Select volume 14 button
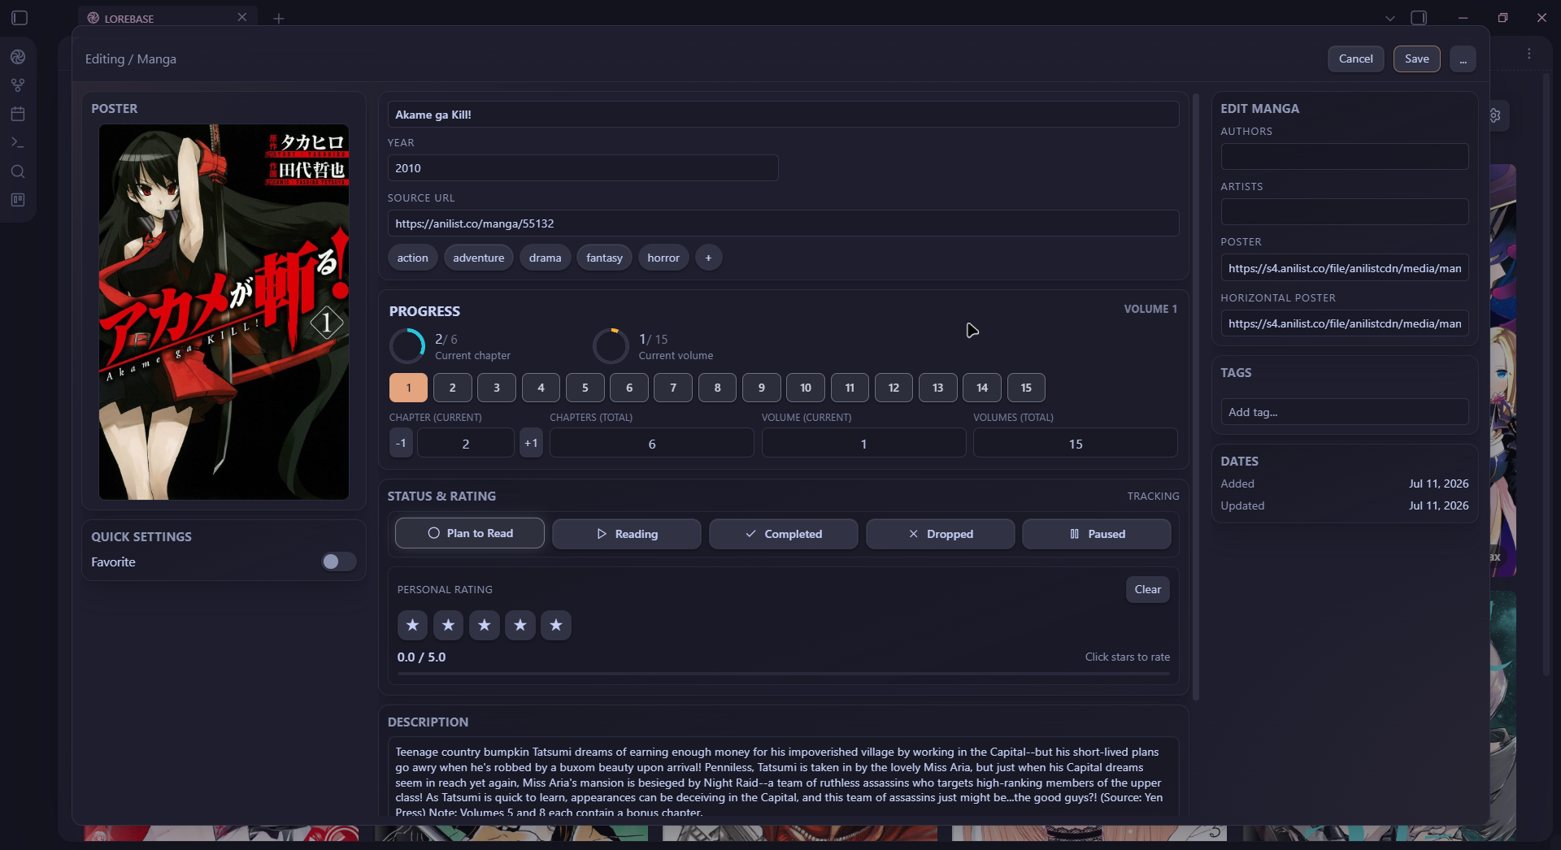The width and height of the screenshot is (1561, 850). [x=983, y=388]
